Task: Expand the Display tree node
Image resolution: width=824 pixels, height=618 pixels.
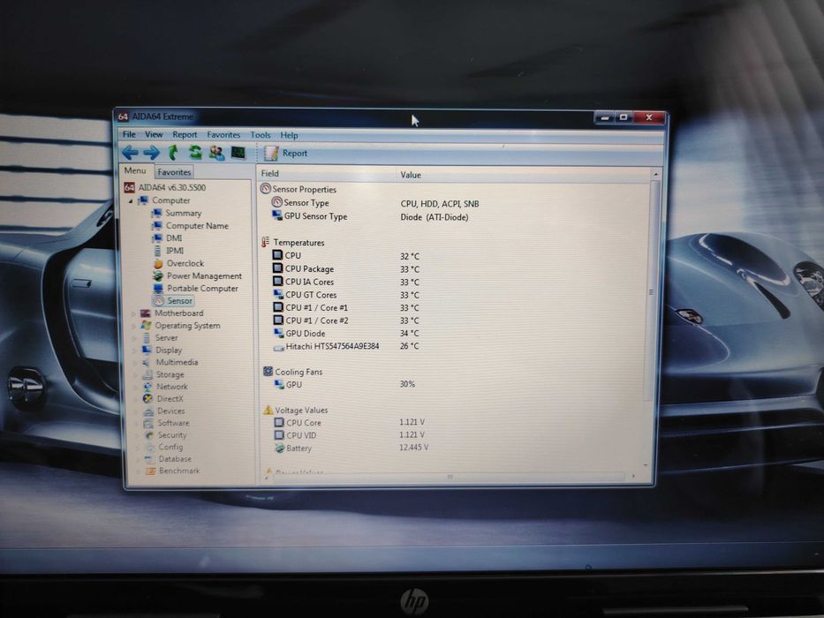Action: pos(134,351)
